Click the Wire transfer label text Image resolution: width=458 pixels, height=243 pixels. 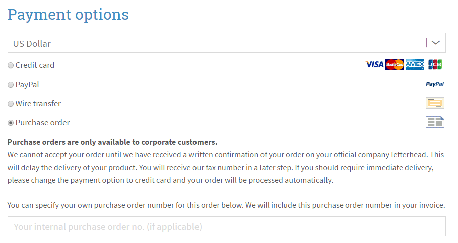coord(38,103)
